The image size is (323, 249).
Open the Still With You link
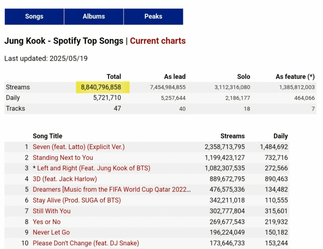click(x=52, y=211)
